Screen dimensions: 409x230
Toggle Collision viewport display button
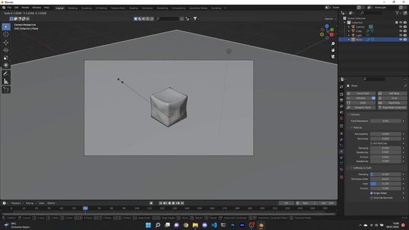(373, 98)
